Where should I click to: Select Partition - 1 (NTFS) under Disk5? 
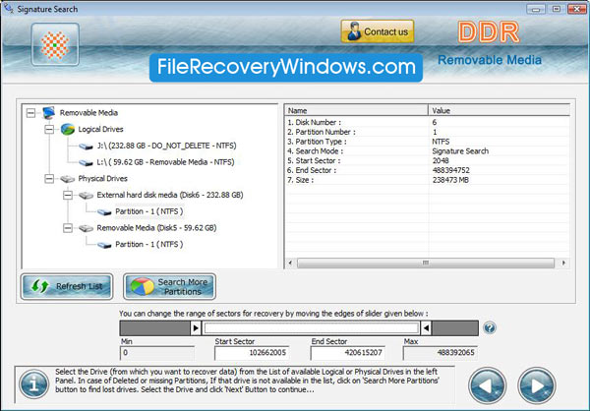(x=149, y=244)
